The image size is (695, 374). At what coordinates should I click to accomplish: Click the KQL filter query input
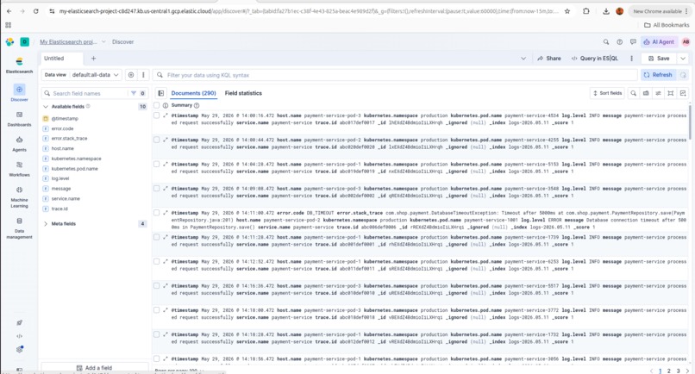tap(397, 75)
